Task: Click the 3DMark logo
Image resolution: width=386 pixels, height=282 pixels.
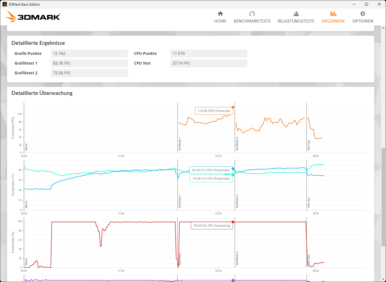Action: click(33, 16)
